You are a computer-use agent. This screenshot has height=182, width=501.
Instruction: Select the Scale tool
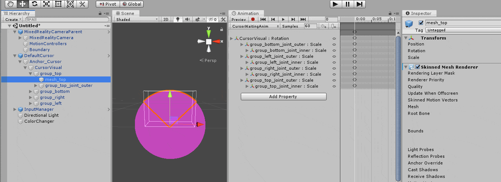click(x=46, y=4)
